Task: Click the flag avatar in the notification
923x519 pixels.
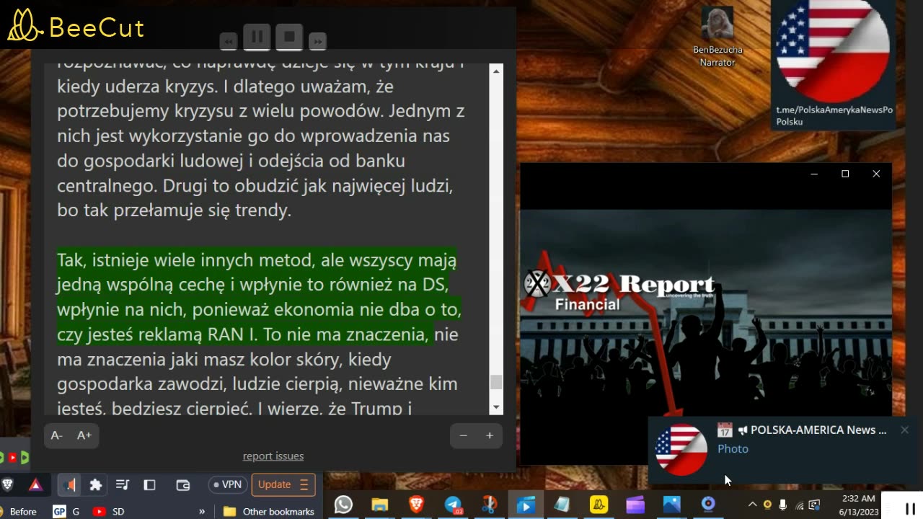Action: pos(681,450)
